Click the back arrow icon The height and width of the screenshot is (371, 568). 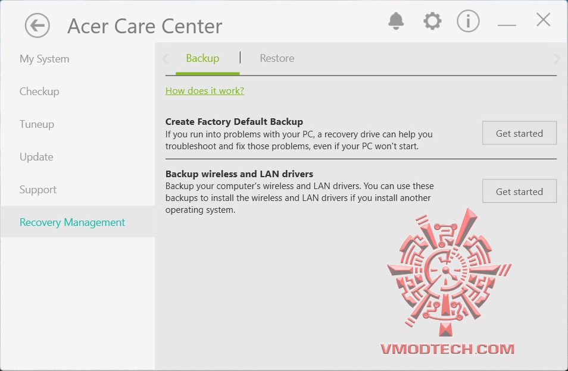click(x=37, y=26)
